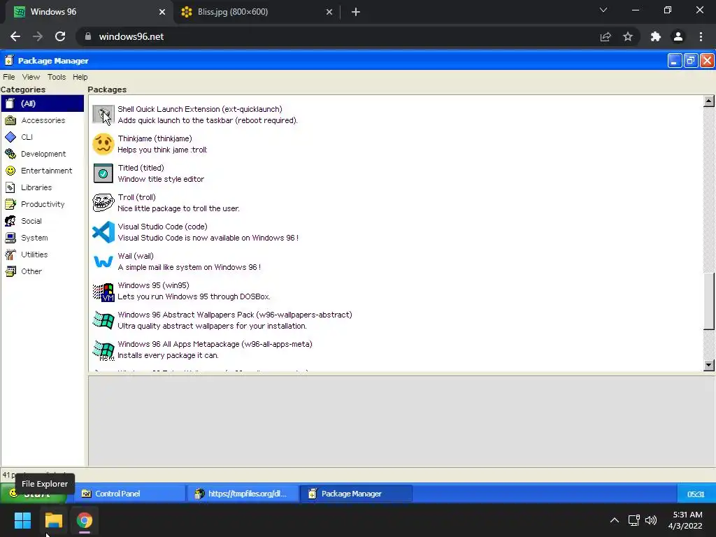The image size is (716, 537).
Task: Click 'Visual Studio Code (code)' package title
Action: click(x=162, y=227)
